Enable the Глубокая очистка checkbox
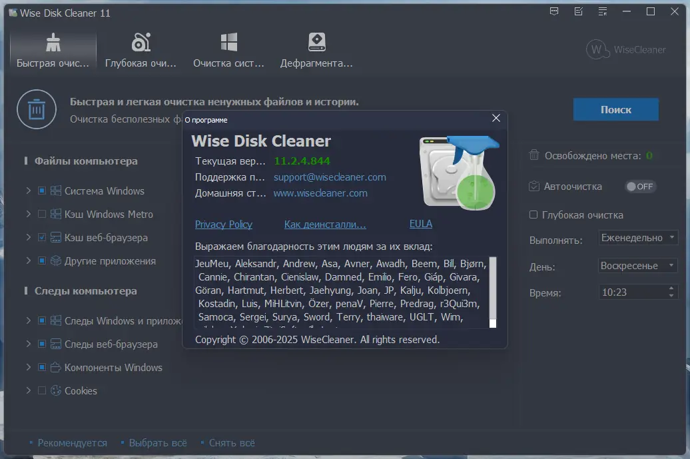 pos(533,215)
